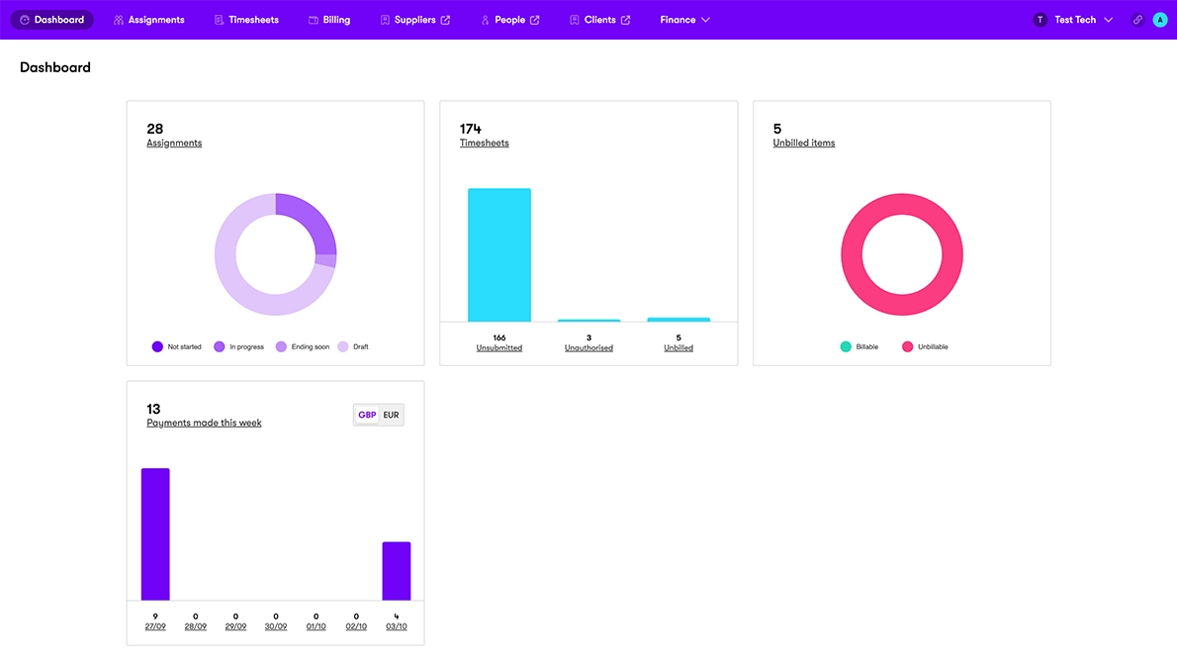Click the chain link icon in header
Image resolution: width=1177 pixels, height=668 pixels.
[x=1138, y=20]
